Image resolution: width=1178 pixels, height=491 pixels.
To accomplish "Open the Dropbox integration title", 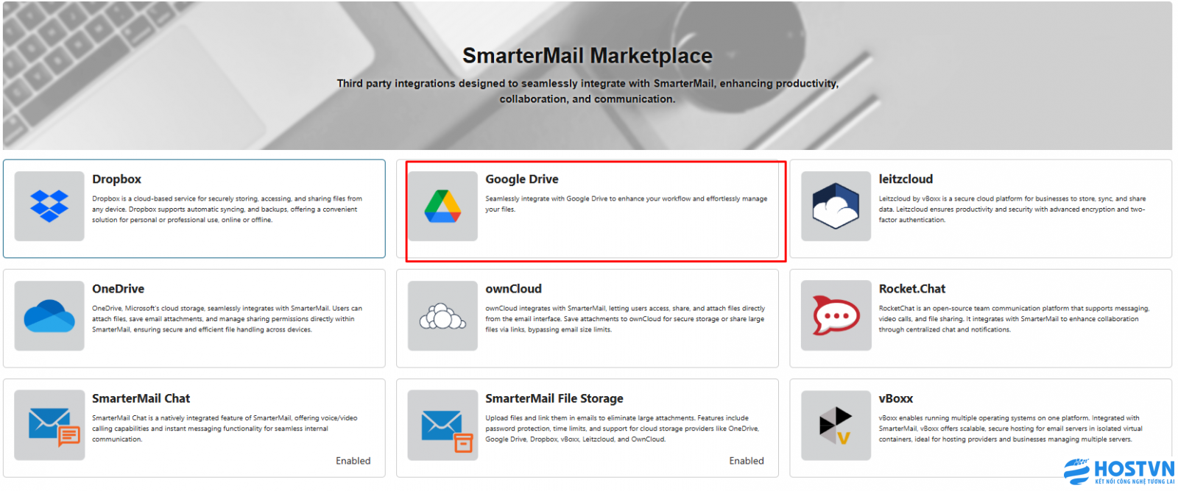I will click(x=116, y=179).
